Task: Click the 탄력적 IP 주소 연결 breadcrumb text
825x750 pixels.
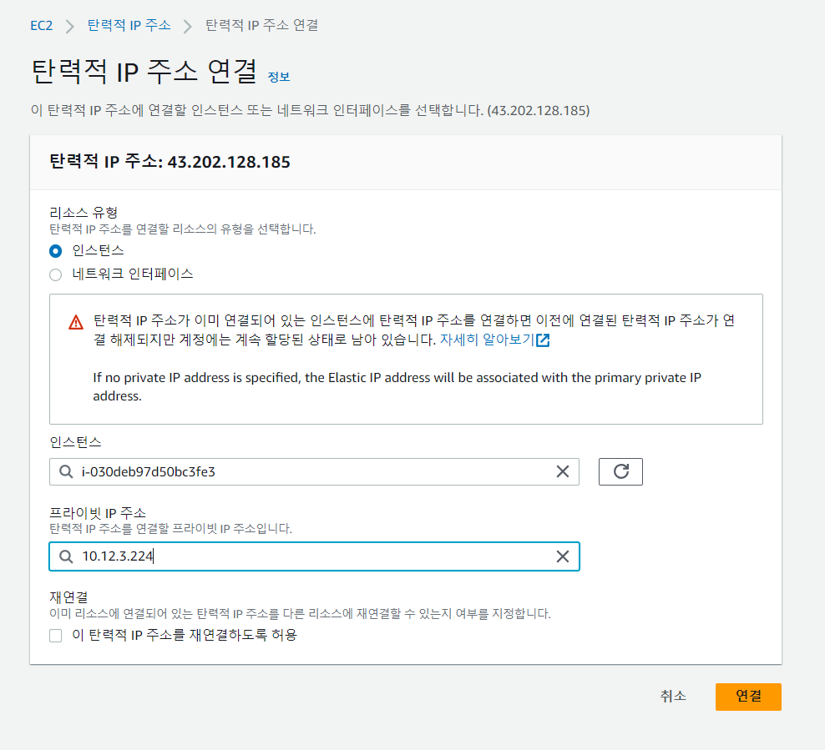Action: tap(261, 25)
